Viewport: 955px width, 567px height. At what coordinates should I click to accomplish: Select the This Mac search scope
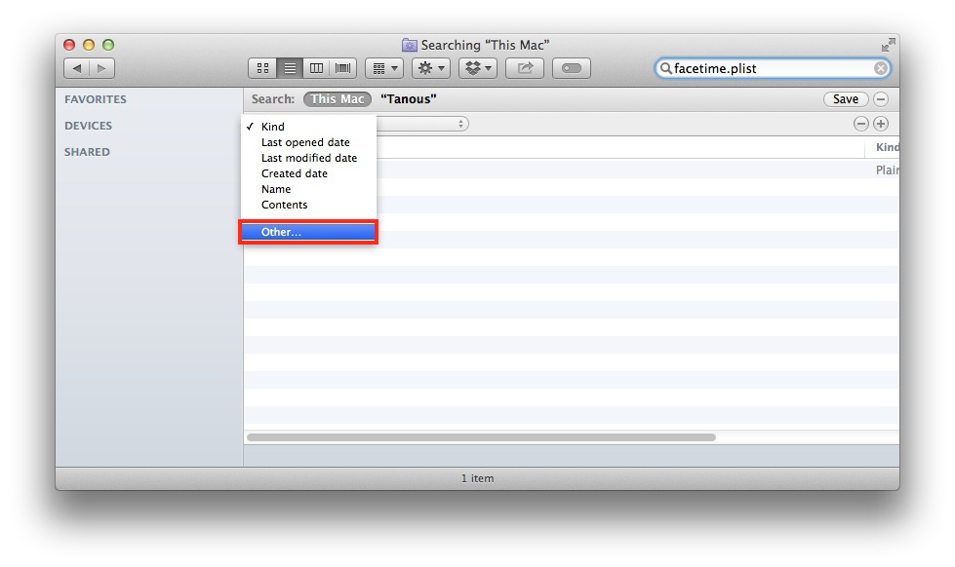click(338, 99)
